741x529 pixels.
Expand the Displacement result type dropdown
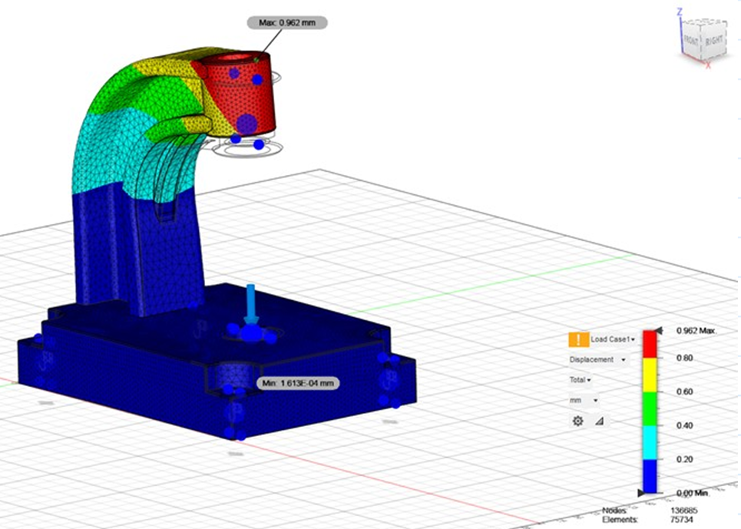pyautogui.click(x=597, y=359)
